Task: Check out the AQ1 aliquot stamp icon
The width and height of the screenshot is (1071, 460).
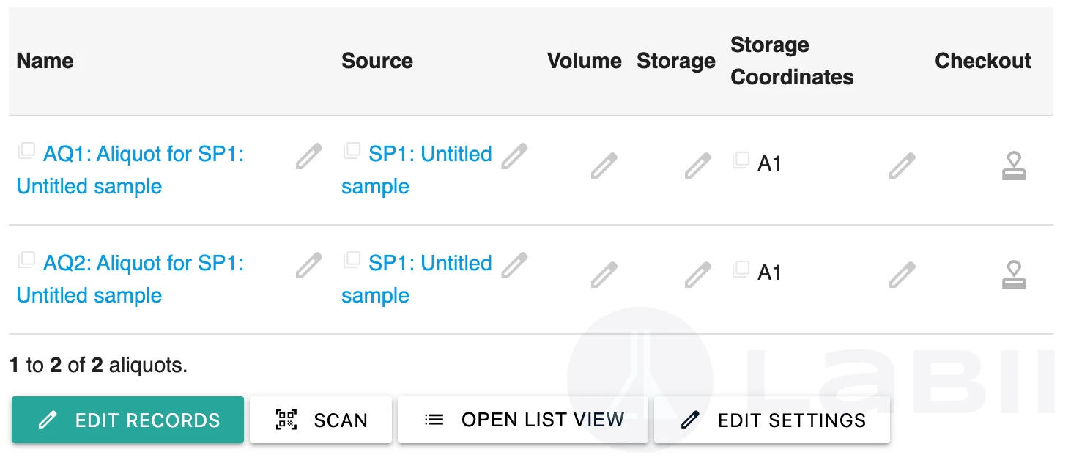Action: click(1014, 166)
